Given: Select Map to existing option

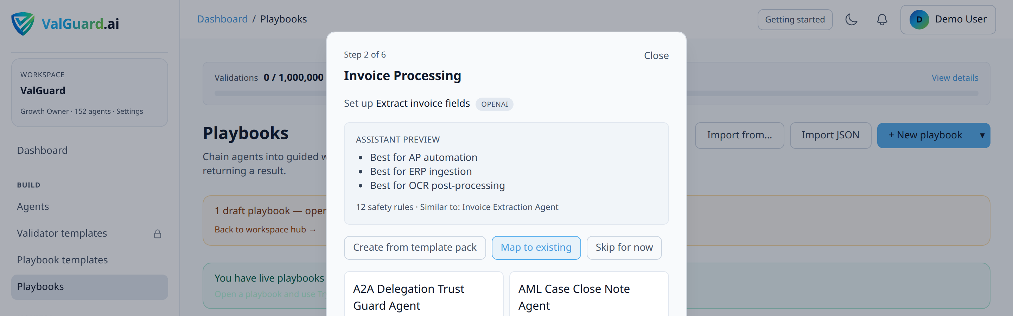Looking at the screenshot, I should click(536, 248).
